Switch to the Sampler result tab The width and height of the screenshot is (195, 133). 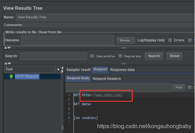click(78, 70)
